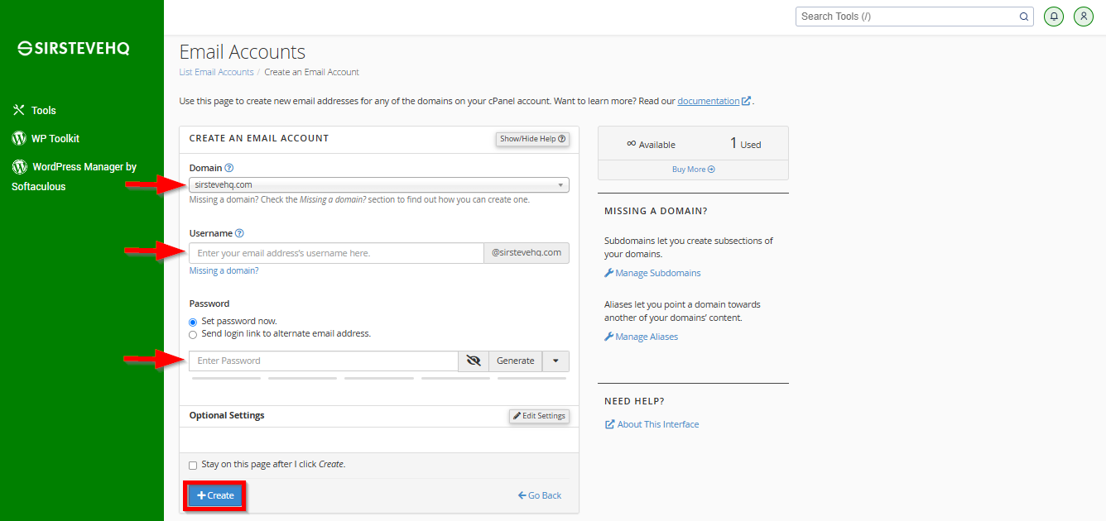Click the SIRSTEVEHQ logo

click(x=74, y=49)
